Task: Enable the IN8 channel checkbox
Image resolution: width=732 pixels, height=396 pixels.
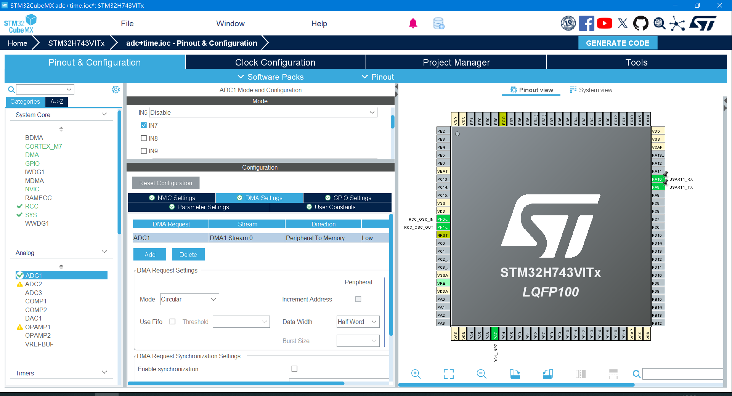Action: [144, 138]
